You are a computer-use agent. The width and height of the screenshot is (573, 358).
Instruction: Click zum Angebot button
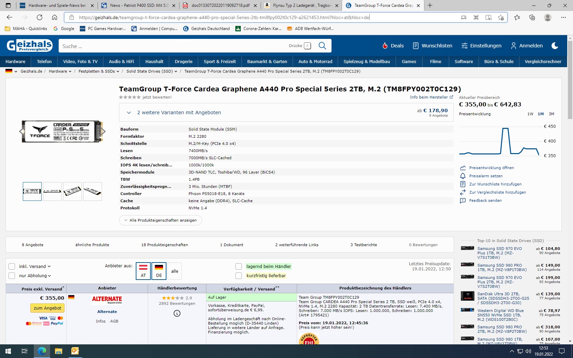point(47,308)
